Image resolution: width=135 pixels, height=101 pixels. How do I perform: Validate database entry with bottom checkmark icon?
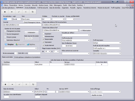click(x=19, y=85)
